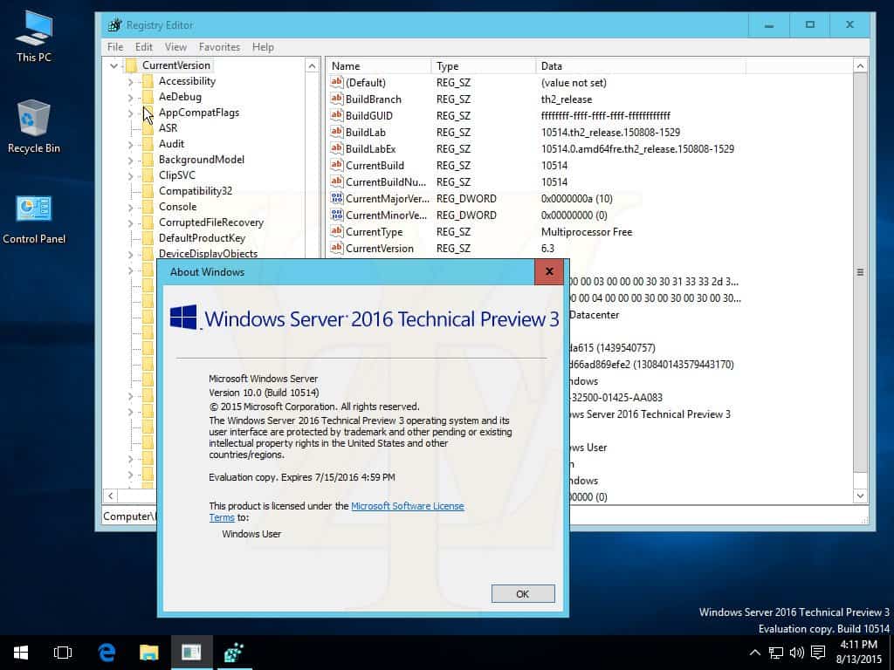Click the CurrentBuild string value icon
Screen dimensions: 894x670
pos(336,165)
